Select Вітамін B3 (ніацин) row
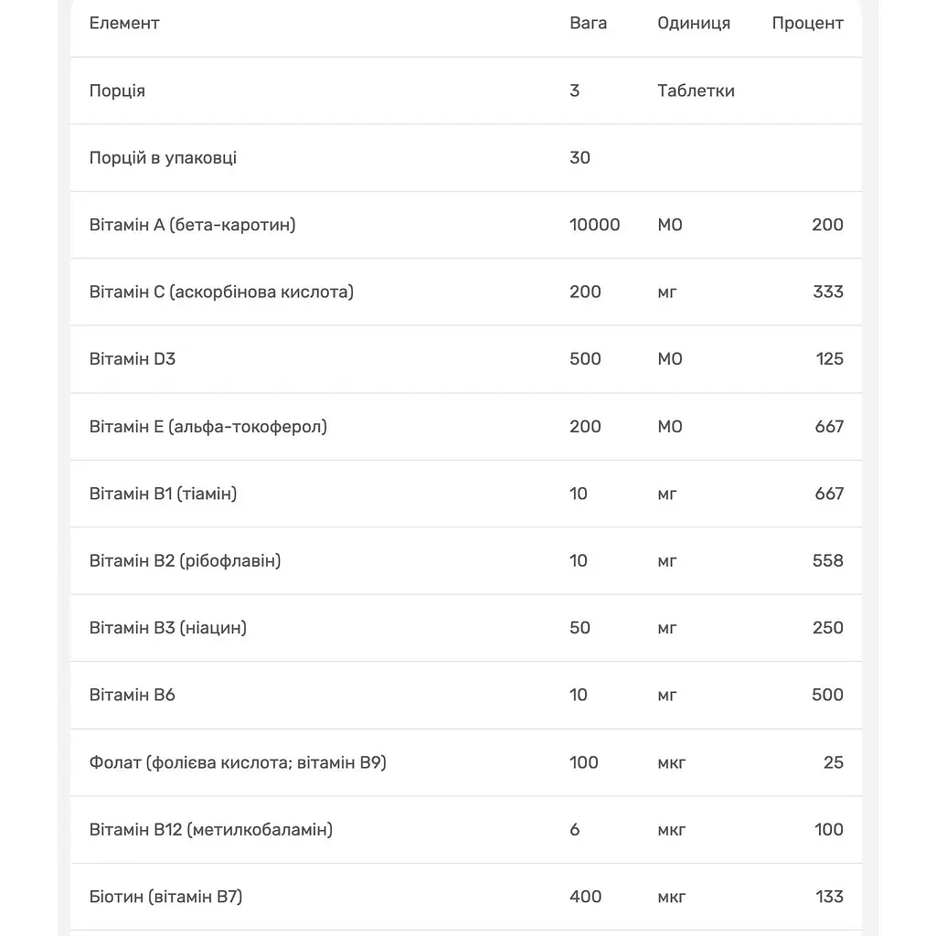 point(466,628)
